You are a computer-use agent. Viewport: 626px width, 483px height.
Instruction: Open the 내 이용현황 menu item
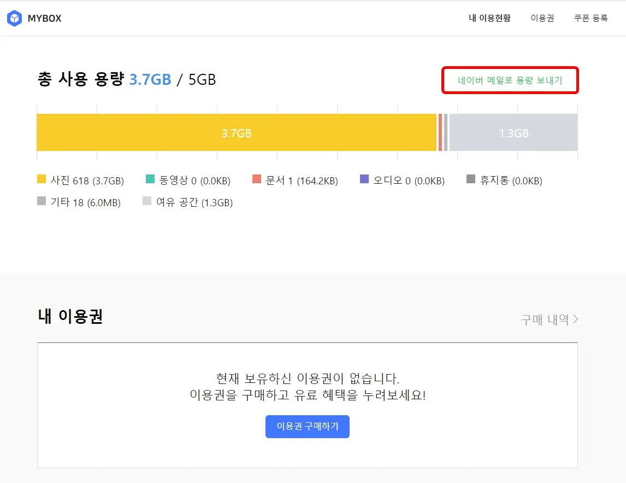[489, 18]
